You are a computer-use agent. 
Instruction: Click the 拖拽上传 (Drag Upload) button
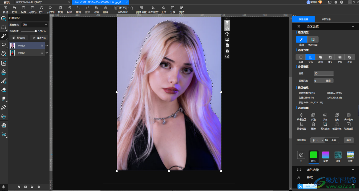307,186
